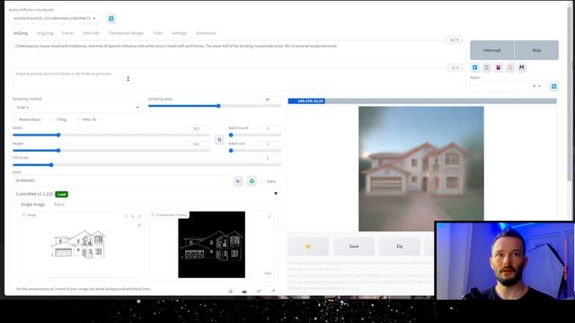Enable the Hires. fix checkbox
This screenshot has width=575, height=323.
click(x=78, y=119)
